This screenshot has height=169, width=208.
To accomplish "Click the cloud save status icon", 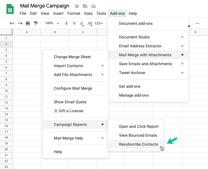I will [94, 6].
